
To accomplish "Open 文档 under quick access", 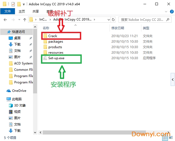I will click(x=17, y=51).
